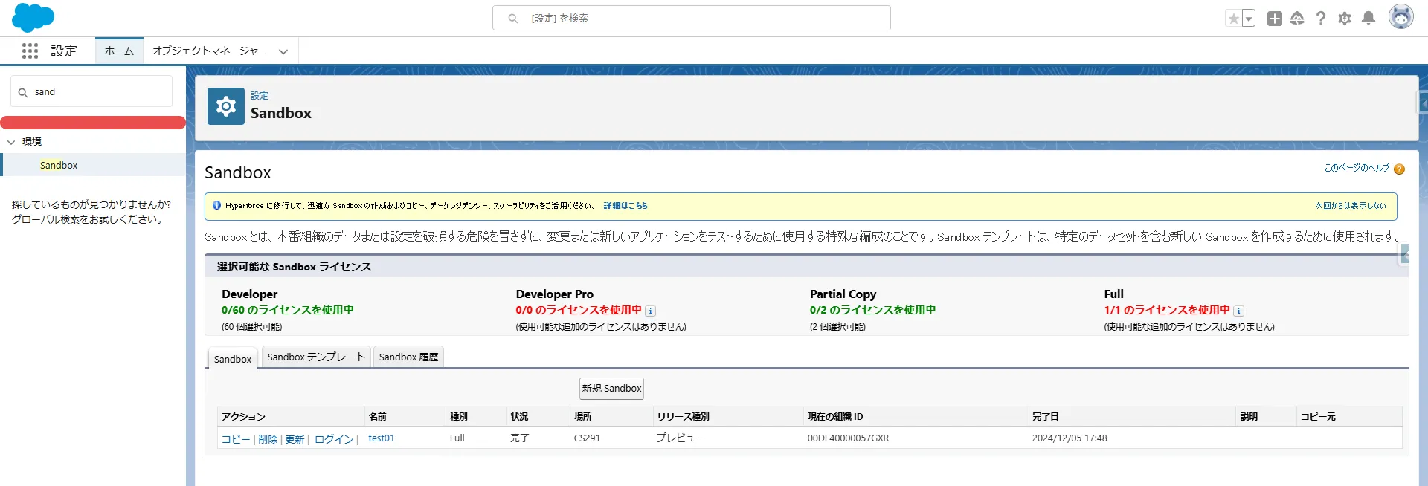
Task: Switch to Sandbox 履歴 tab
Action: tap(408, 357)
